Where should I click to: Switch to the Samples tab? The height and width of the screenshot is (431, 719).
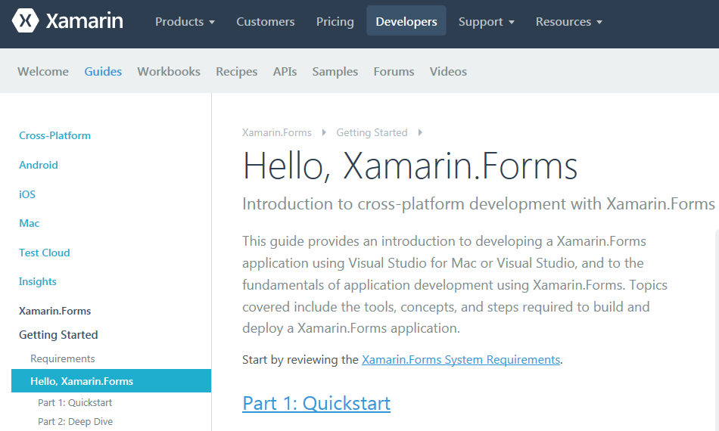335,72
